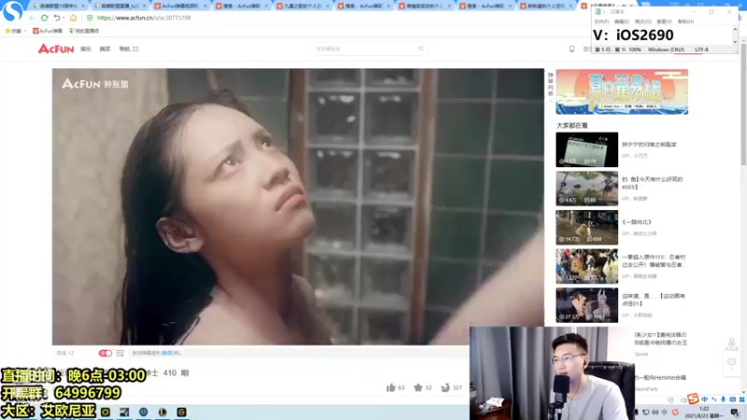This screenshot has width=747, height=420.
Task: Open the first recommended video thumbnail
Action: click(587, 149)
